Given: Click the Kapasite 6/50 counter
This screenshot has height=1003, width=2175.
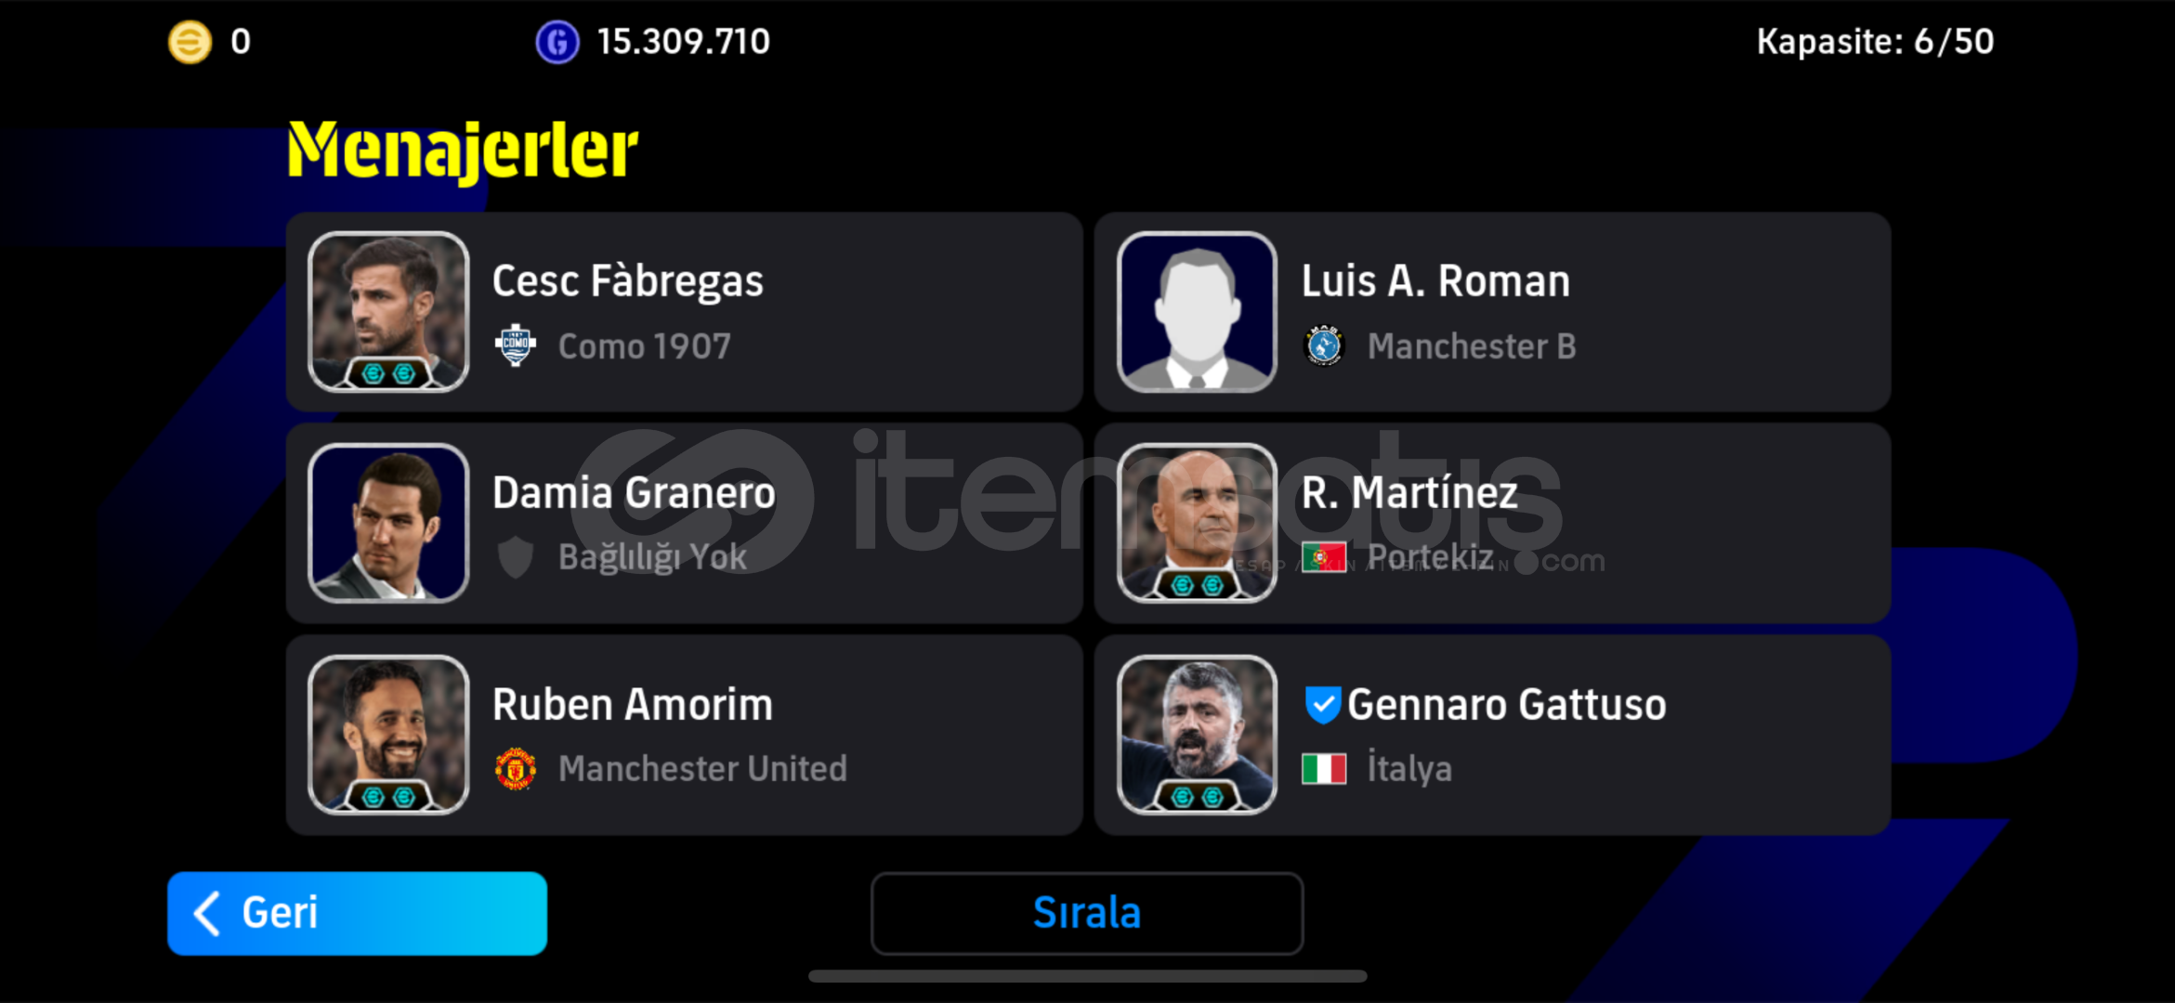Looking at the screenshot, I should pyautogui.click(x=1875, y=42).
